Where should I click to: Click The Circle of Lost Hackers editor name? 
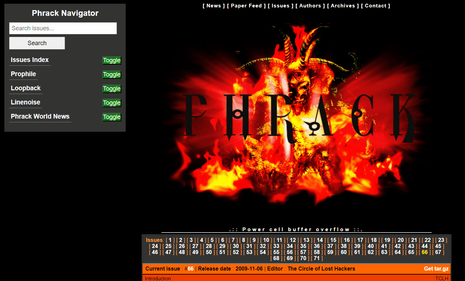321,269
